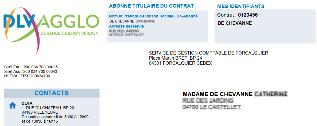Click the ABONNÉ TITULAIRE DU CONTRAT heading
The width and height of the screenshot is (317, 126).
point(151,6)
